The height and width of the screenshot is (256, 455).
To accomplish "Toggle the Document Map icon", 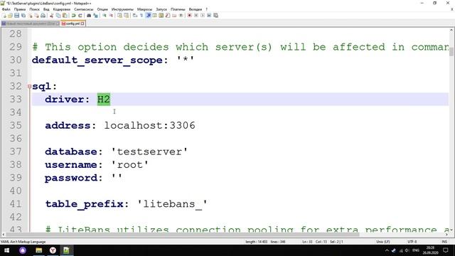I will pos(161,16).
